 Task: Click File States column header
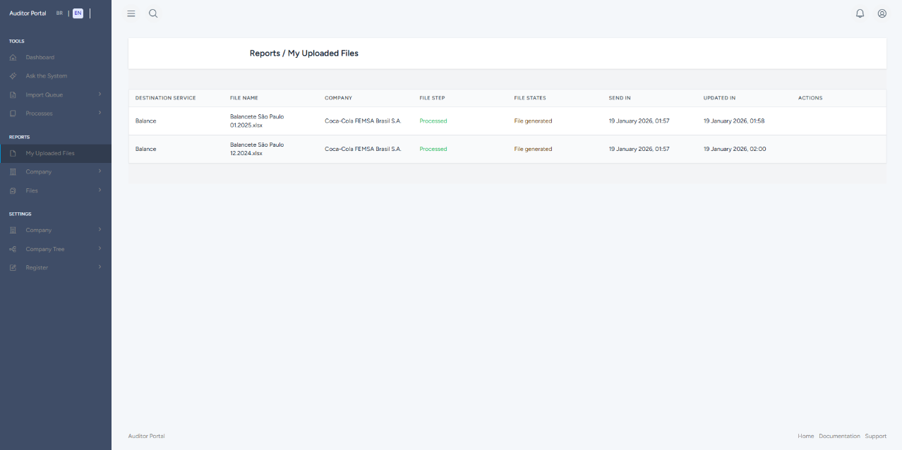click(530, 98)
